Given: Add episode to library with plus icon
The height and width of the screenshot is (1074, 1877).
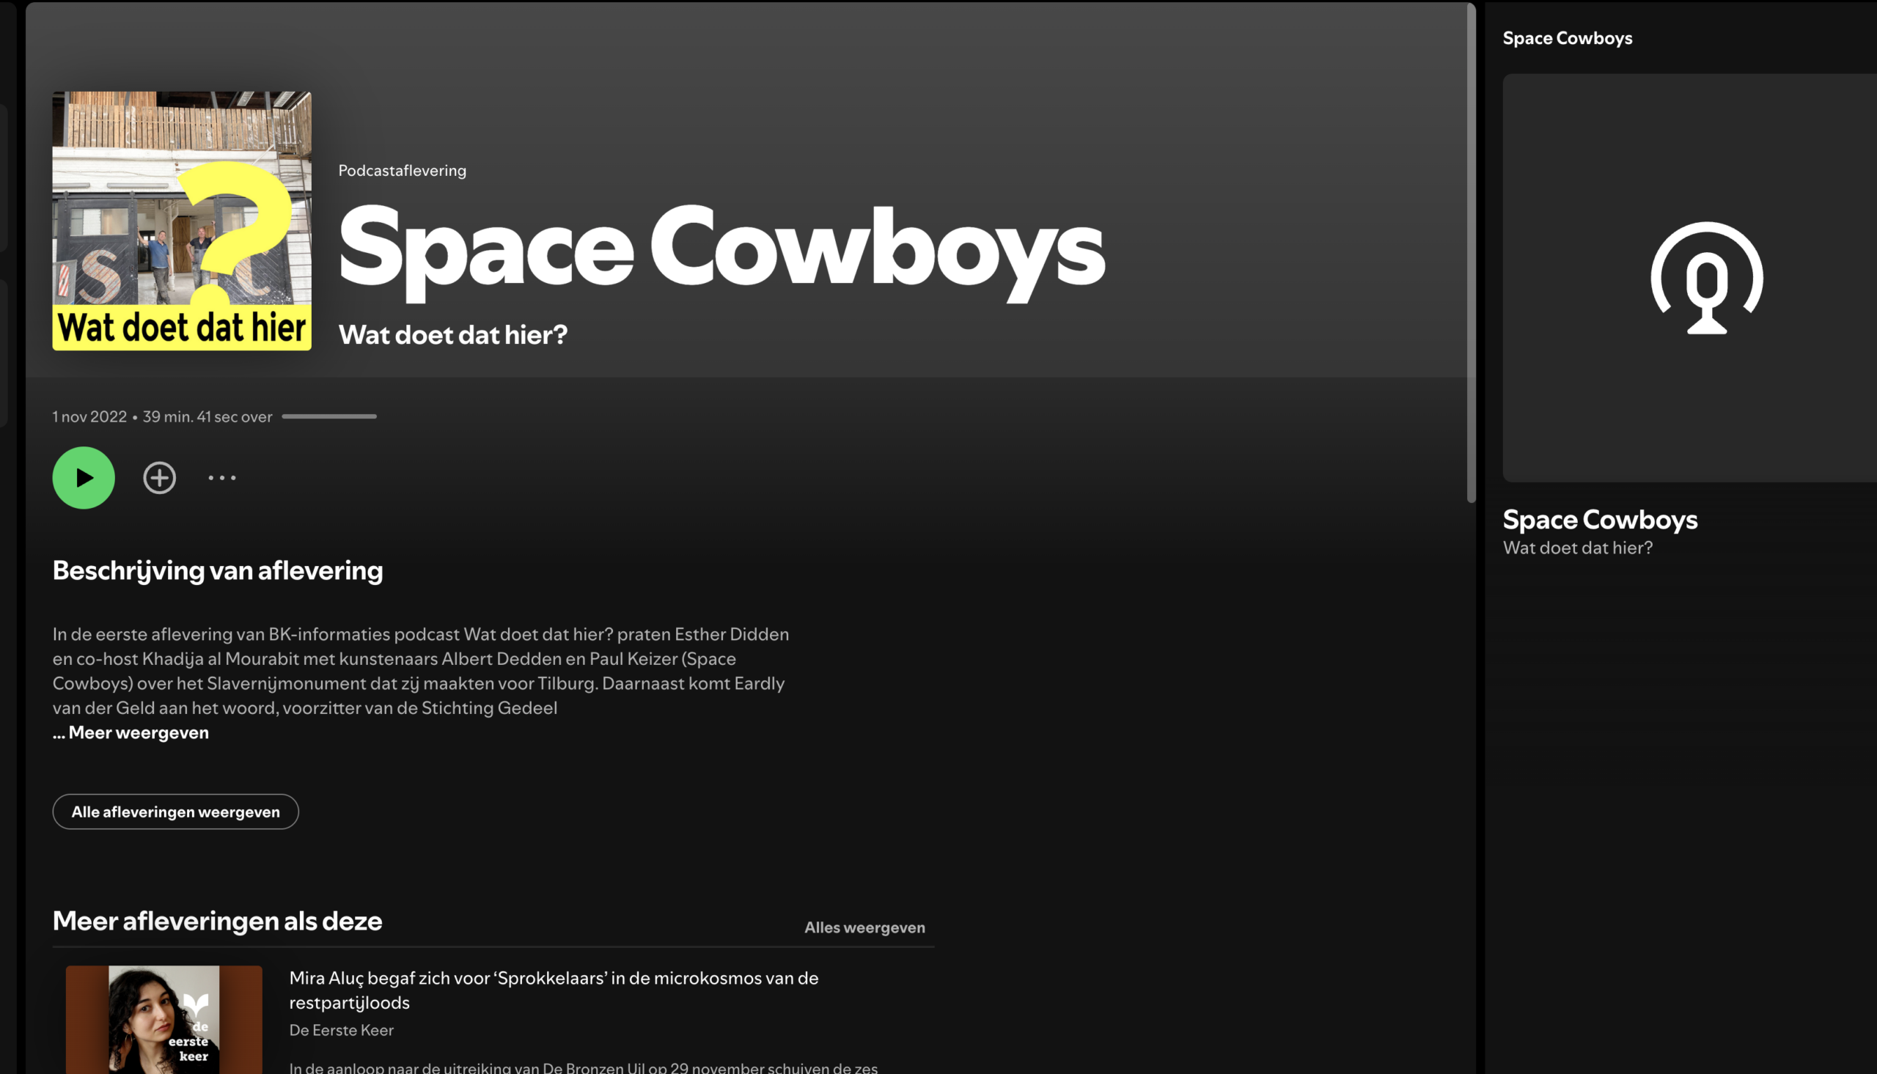Looking at the screenshot, I should [x=159, y=478].
